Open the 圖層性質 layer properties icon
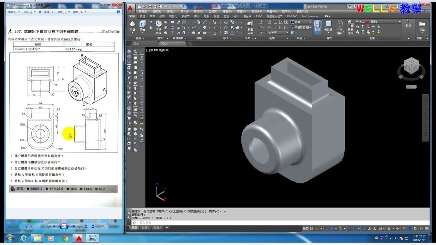The height and width of the screenshot is (245, 436). (x=350, y=27)
